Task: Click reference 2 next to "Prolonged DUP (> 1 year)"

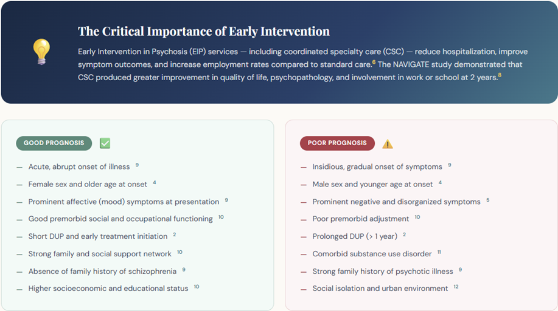Action: (x=404, y=234)
